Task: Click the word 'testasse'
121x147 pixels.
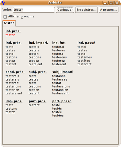Action: coord(59,76)
